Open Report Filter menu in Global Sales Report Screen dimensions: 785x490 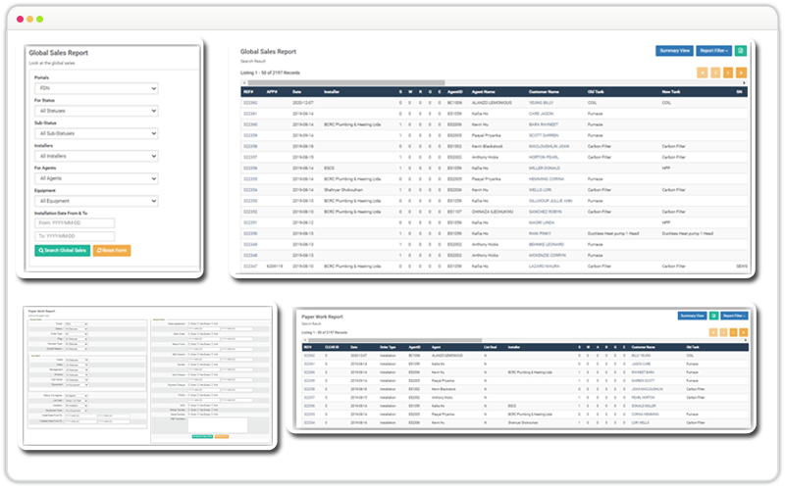(x=713, y=50)
